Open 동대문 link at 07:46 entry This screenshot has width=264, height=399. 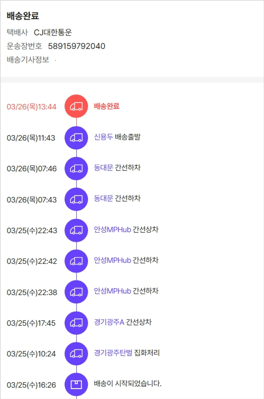pyautogui.click(x=103, y=168)
